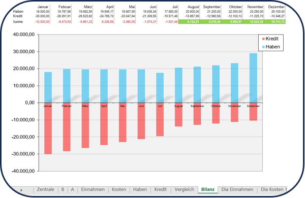This screenshot has height=198, width=305.
Task: Click the sheet tab scroll arrow
Action: 21,190
